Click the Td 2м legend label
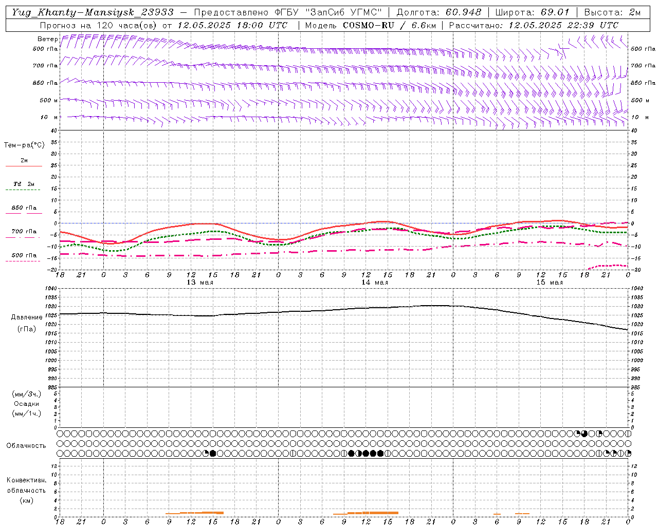 click(x=24, y=184)
